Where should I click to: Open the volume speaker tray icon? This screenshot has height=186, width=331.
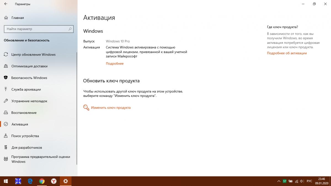302,181
